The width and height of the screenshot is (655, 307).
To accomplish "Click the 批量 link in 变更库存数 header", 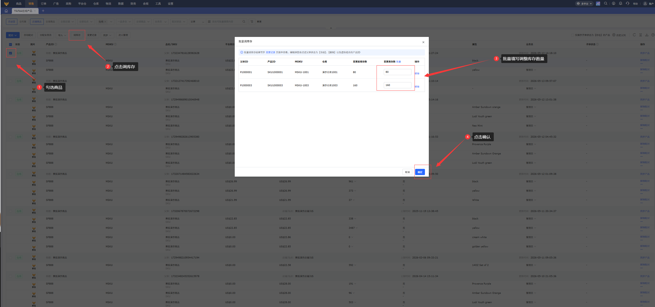I will click(x=399, y=62).
